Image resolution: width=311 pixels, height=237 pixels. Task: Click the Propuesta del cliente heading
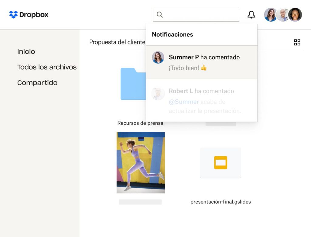click(x=118, y=42)
